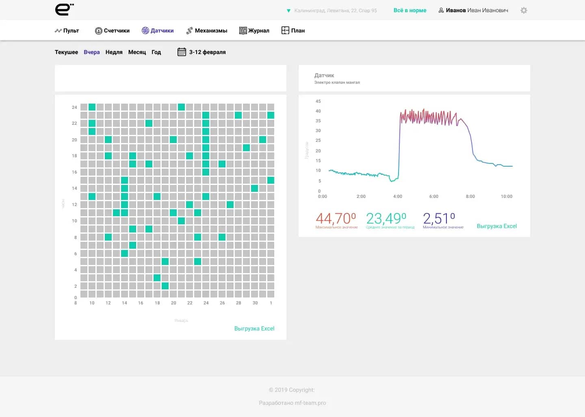Select the Месяц period tab
The width and height of the screenshot is (585, 417).
pyautogui.click(x=137, y=52)
